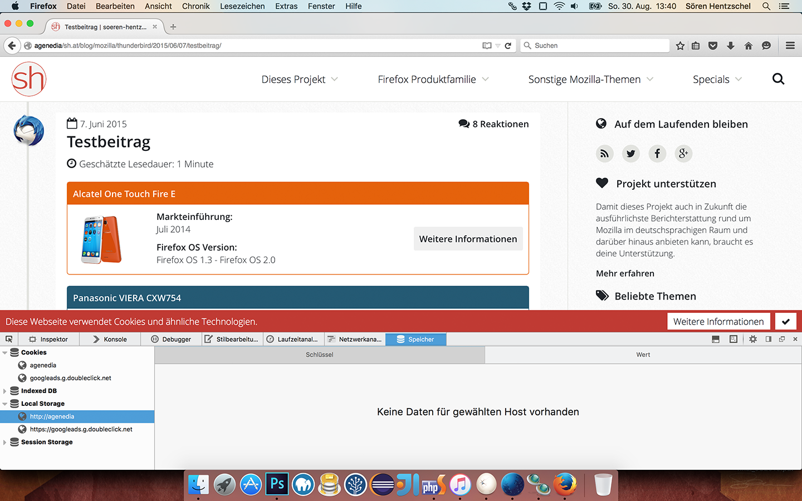This screenshot has width=802, height=501.
Task: Focus the Suchen search field
Action: 595,46
